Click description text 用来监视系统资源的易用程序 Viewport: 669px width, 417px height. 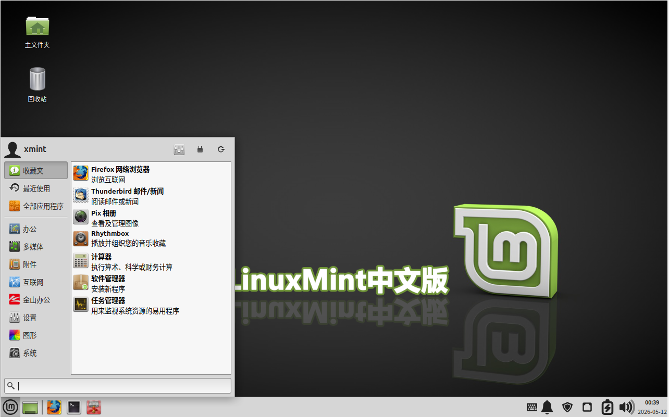(x=135, y=311)
